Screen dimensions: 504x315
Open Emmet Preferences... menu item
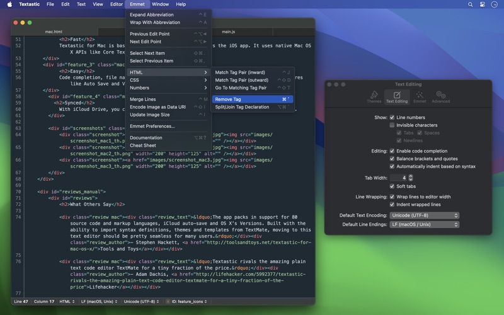(x=168, y=127)
